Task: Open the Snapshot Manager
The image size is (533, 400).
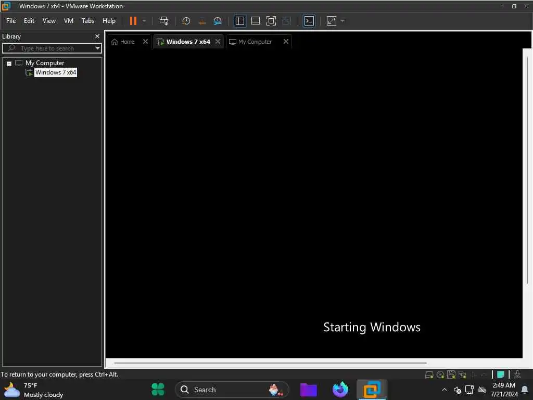Action: click(218, 21)
